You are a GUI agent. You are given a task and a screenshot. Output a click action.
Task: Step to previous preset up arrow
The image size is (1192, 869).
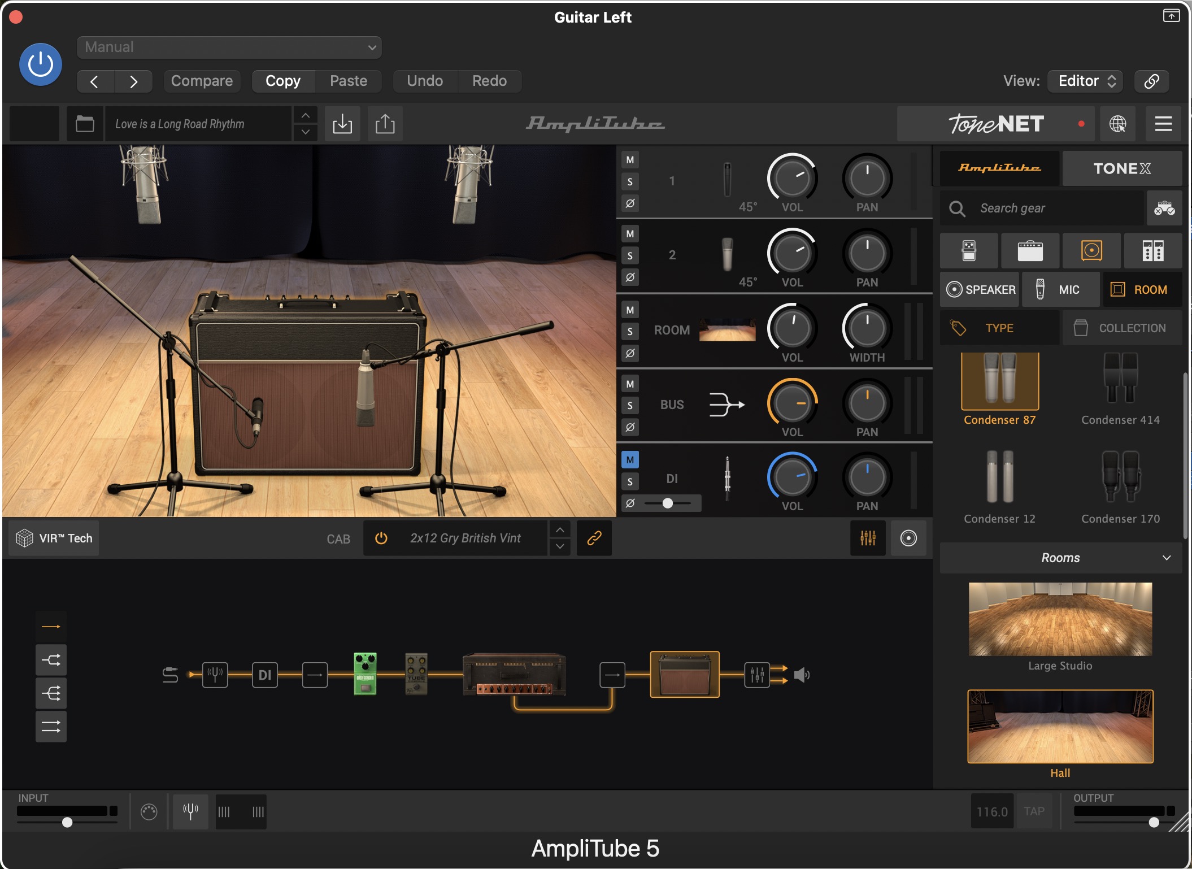click(x=305, y=115)
